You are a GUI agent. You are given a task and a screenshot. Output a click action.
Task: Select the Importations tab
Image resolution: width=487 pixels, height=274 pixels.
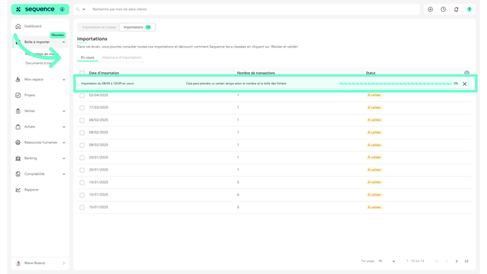point(137,28)
